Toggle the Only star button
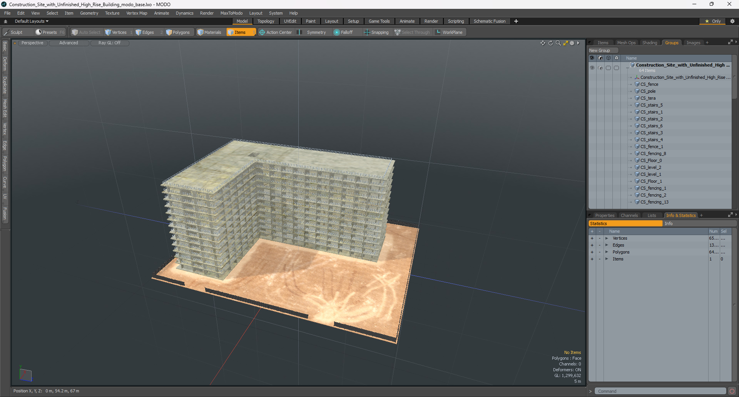The height and width of the screenshot is (397, 739). [x=713, y=21]
